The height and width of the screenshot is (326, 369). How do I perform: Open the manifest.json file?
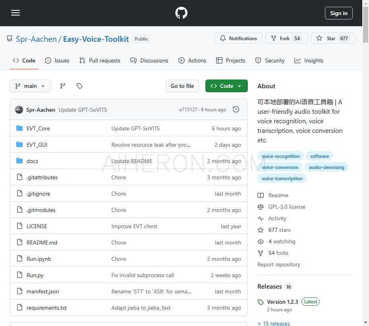click(43, 291)
